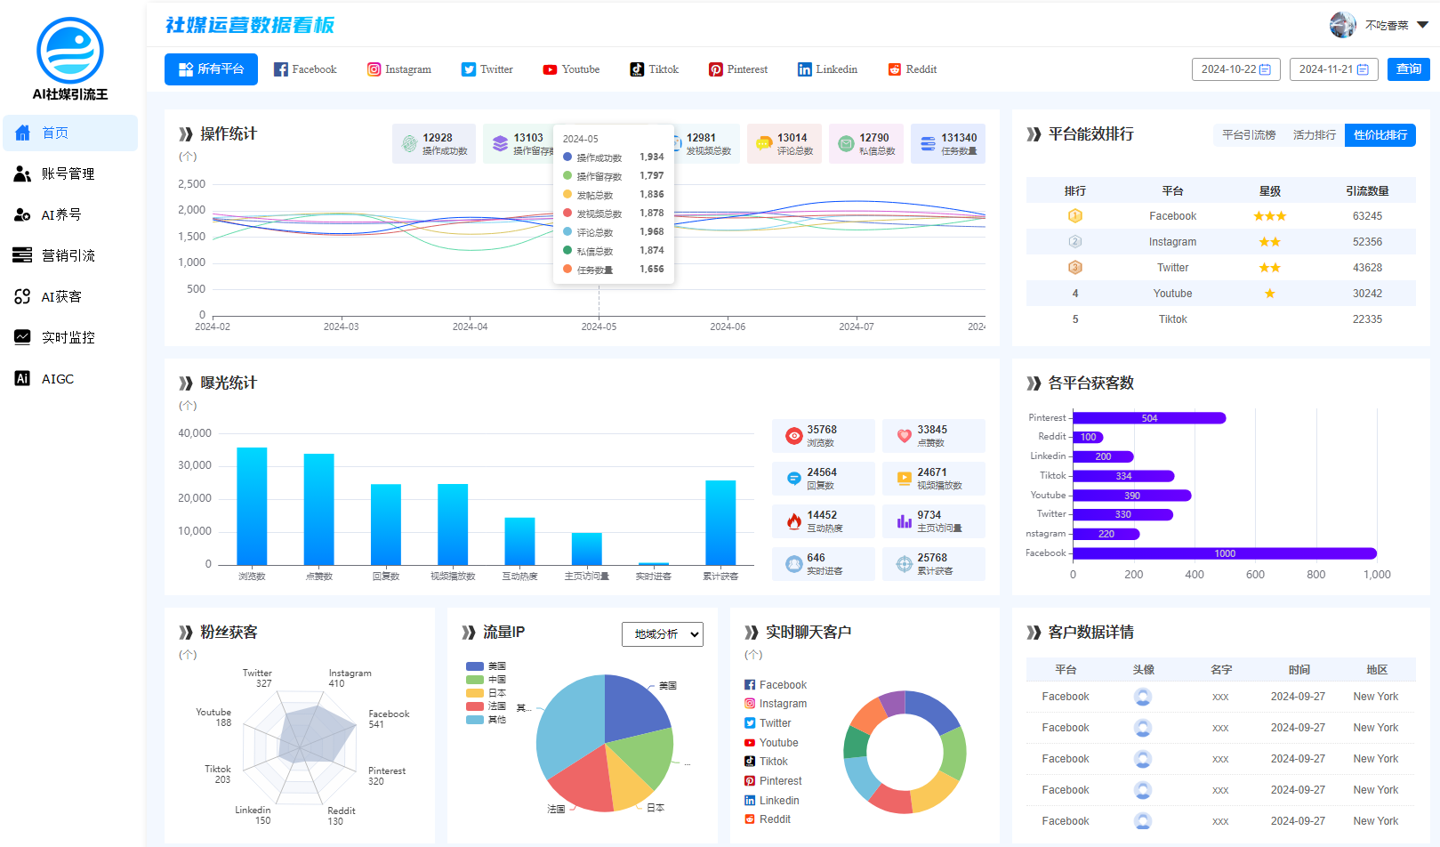Expand the user account dropdown arrow
Screen dimensions: 1440x847
1422,25
